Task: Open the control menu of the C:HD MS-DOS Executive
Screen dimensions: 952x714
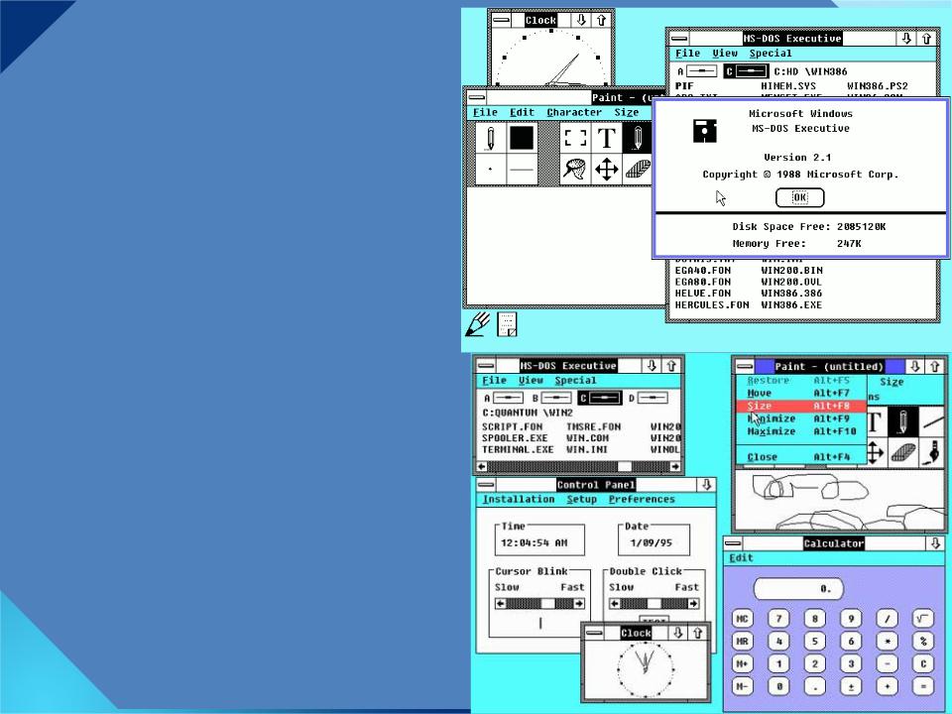Action: click(678, 39)
